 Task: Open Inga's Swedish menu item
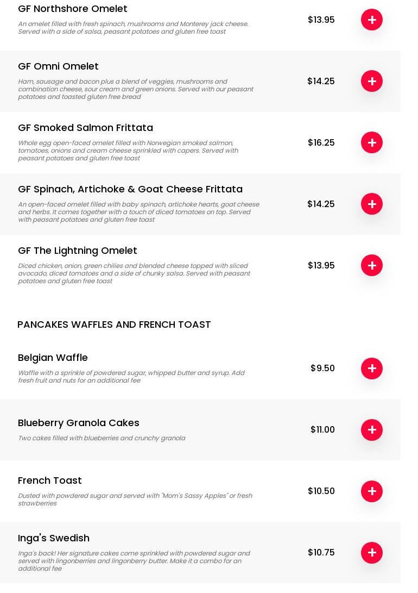(53, 538)
